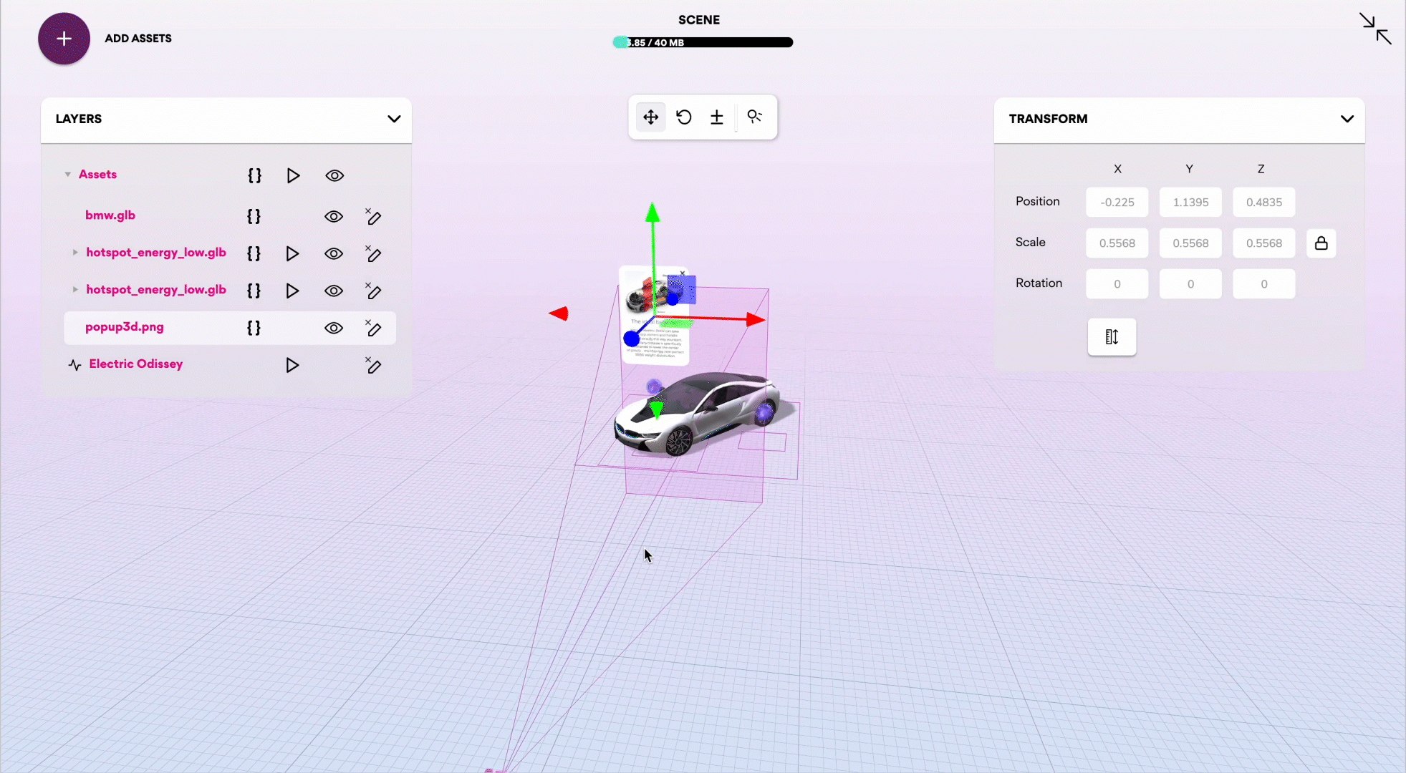The image size is (1406, 773).
Task: Toggle visibility of Assets group
Action: tap(334, 176)
